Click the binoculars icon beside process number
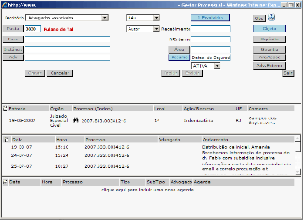The image size is (304, 220). coord(76,120)
